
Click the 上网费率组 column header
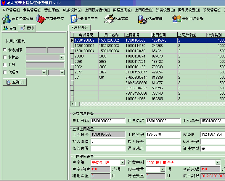coord(192,35)
